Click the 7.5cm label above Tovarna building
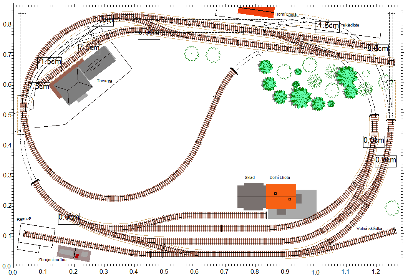 tap(89, 48)
